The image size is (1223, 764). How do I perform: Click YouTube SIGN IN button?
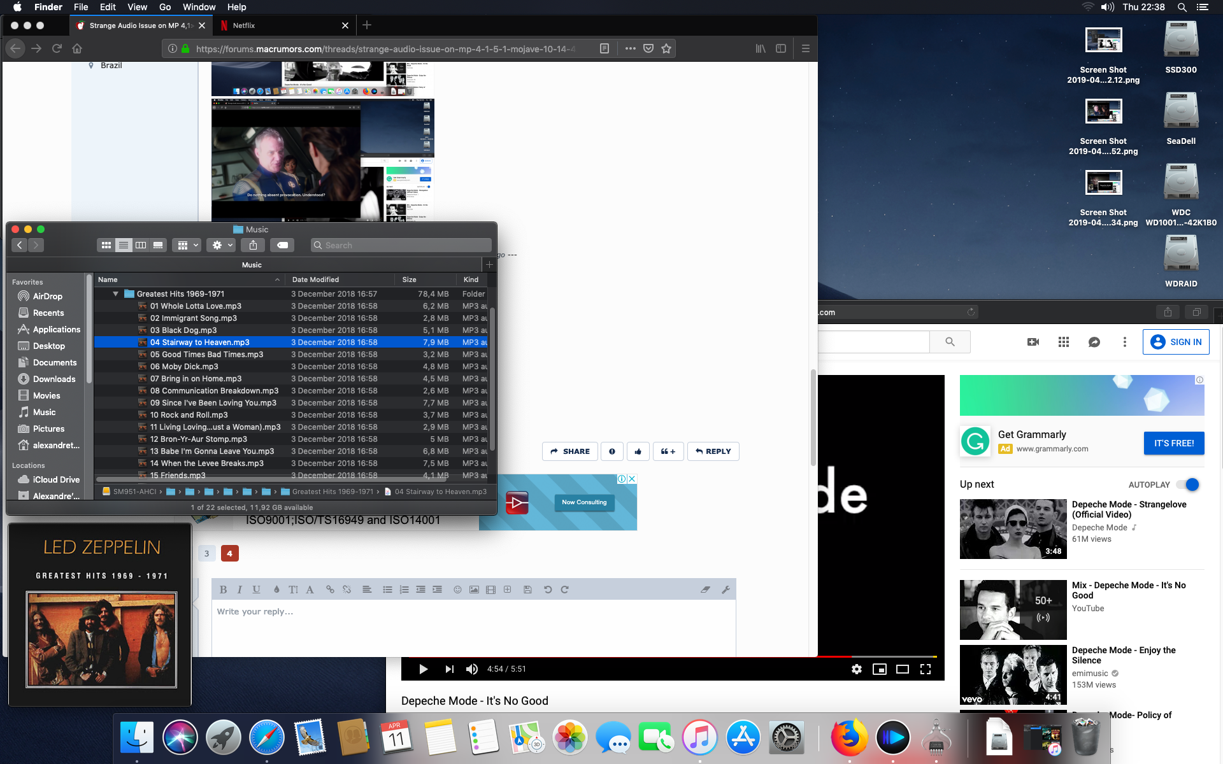tap(1176, 342)
